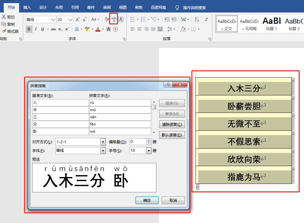Pick a font color with the red A swatch
304x223 pixels.
point(98,29)
